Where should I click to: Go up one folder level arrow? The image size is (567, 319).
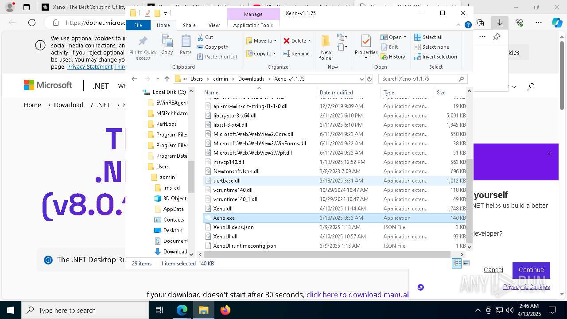tap(167, 79)
